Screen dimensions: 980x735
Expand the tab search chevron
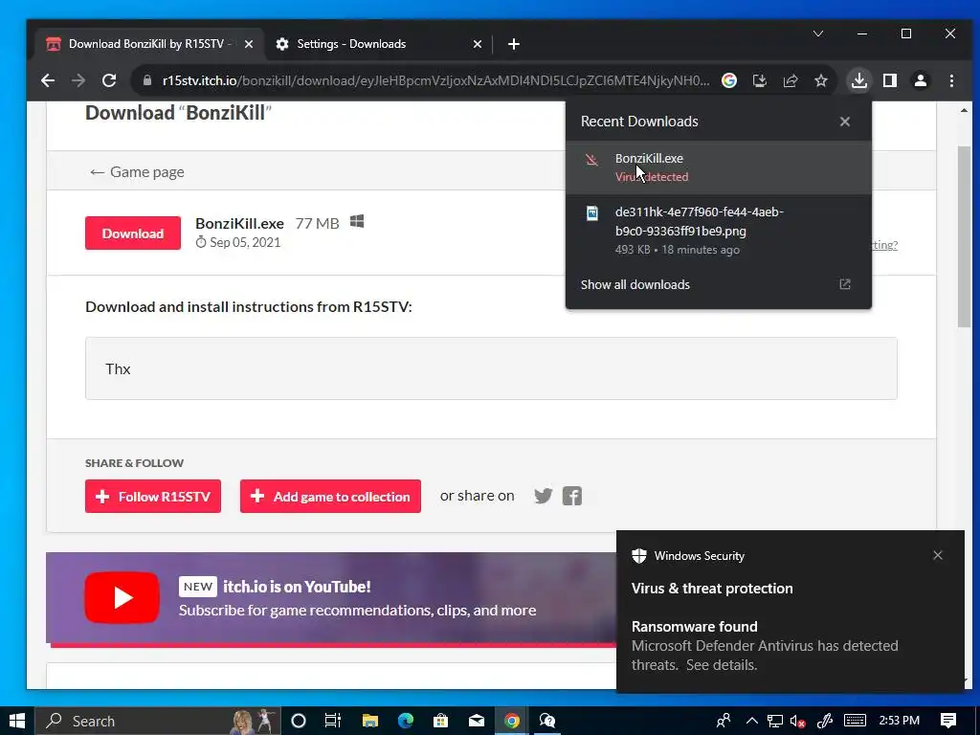(818, 33)
